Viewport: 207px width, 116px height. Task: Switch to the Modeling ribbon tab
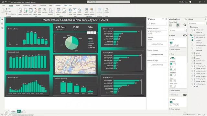(27, 5)
